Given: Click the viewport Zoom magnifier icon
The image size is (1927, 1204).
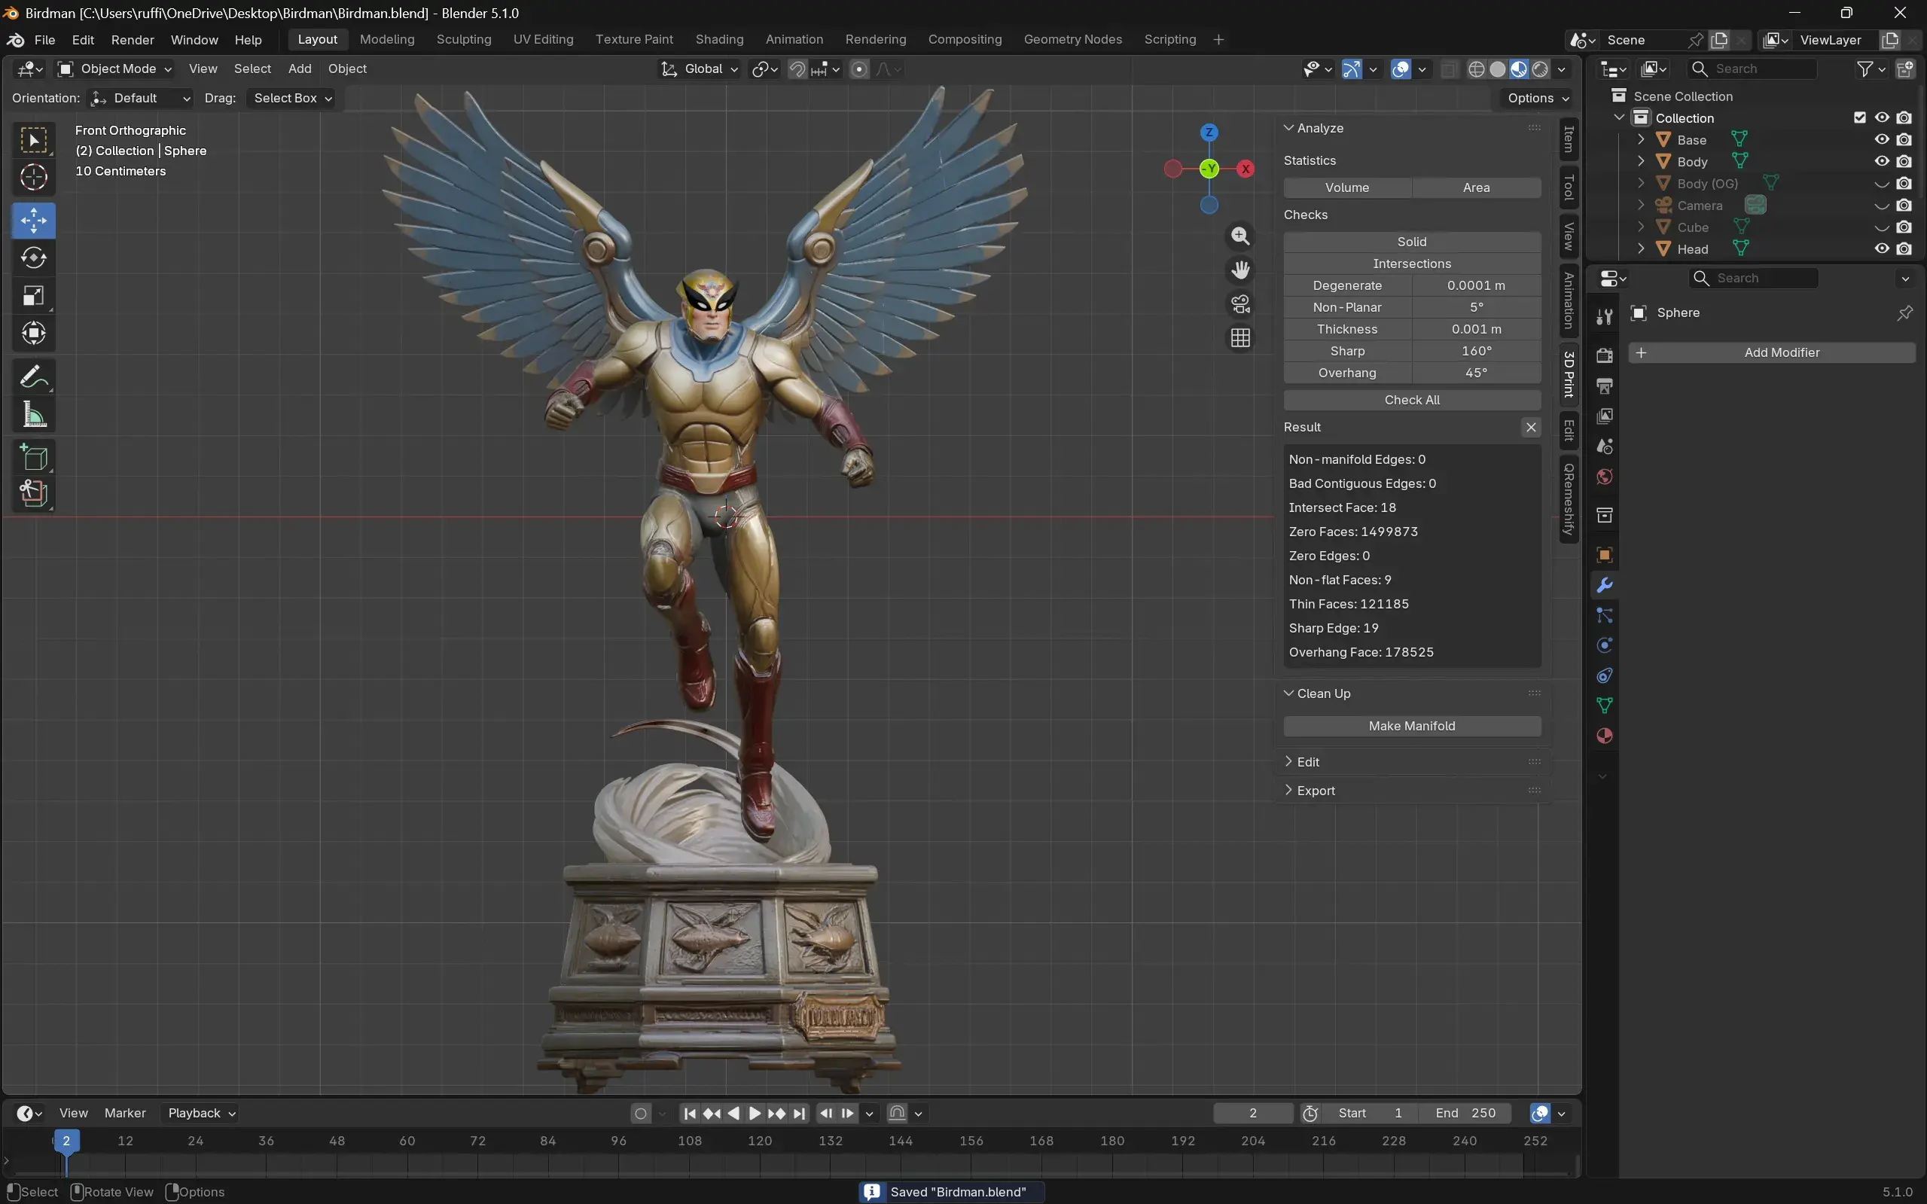Looking at the screenshot, I should (1239, 236).
